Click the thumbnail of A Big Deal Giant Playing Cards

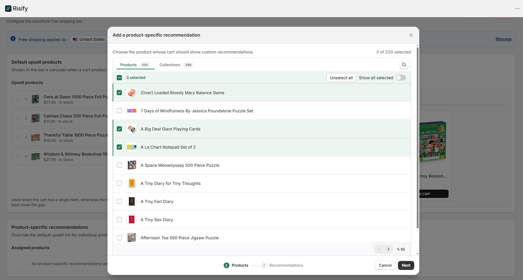tap(132, 129)
